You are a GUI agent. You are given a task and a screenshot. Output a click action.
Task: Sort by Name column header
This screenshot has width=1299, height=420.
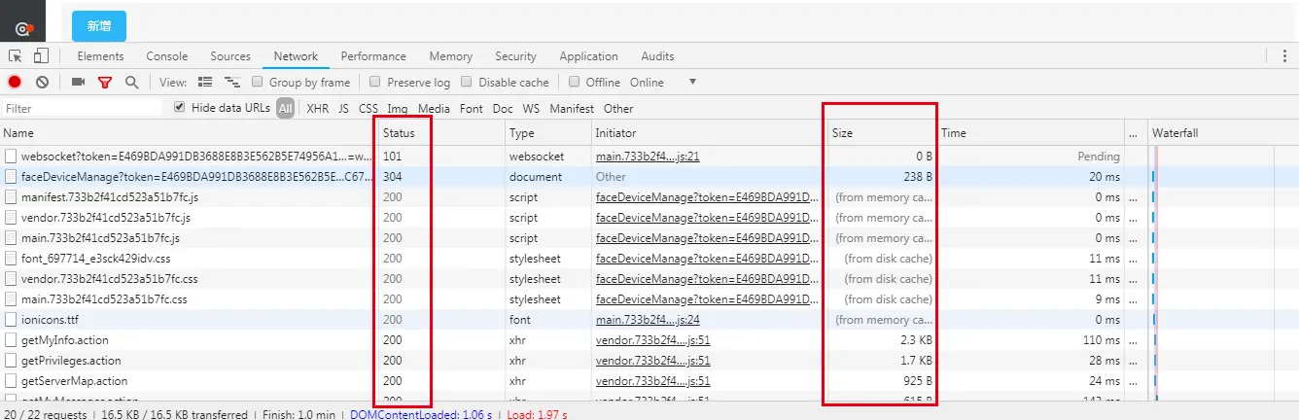tap(188, 133)
